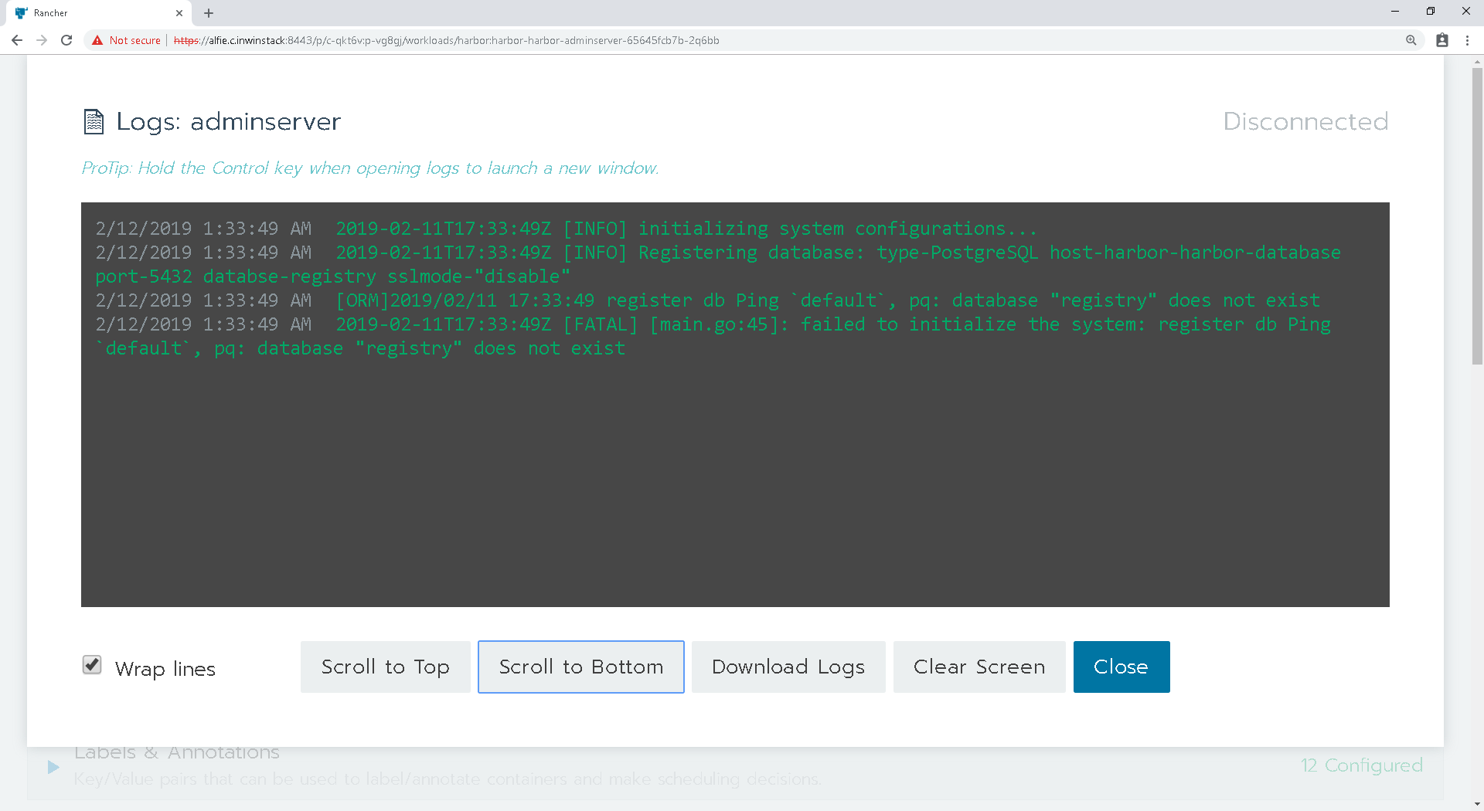Open the browser zoom search icon
The height and width of the screenshot is (811, 1484).
pyautogui.click(x=1411, y=40)
